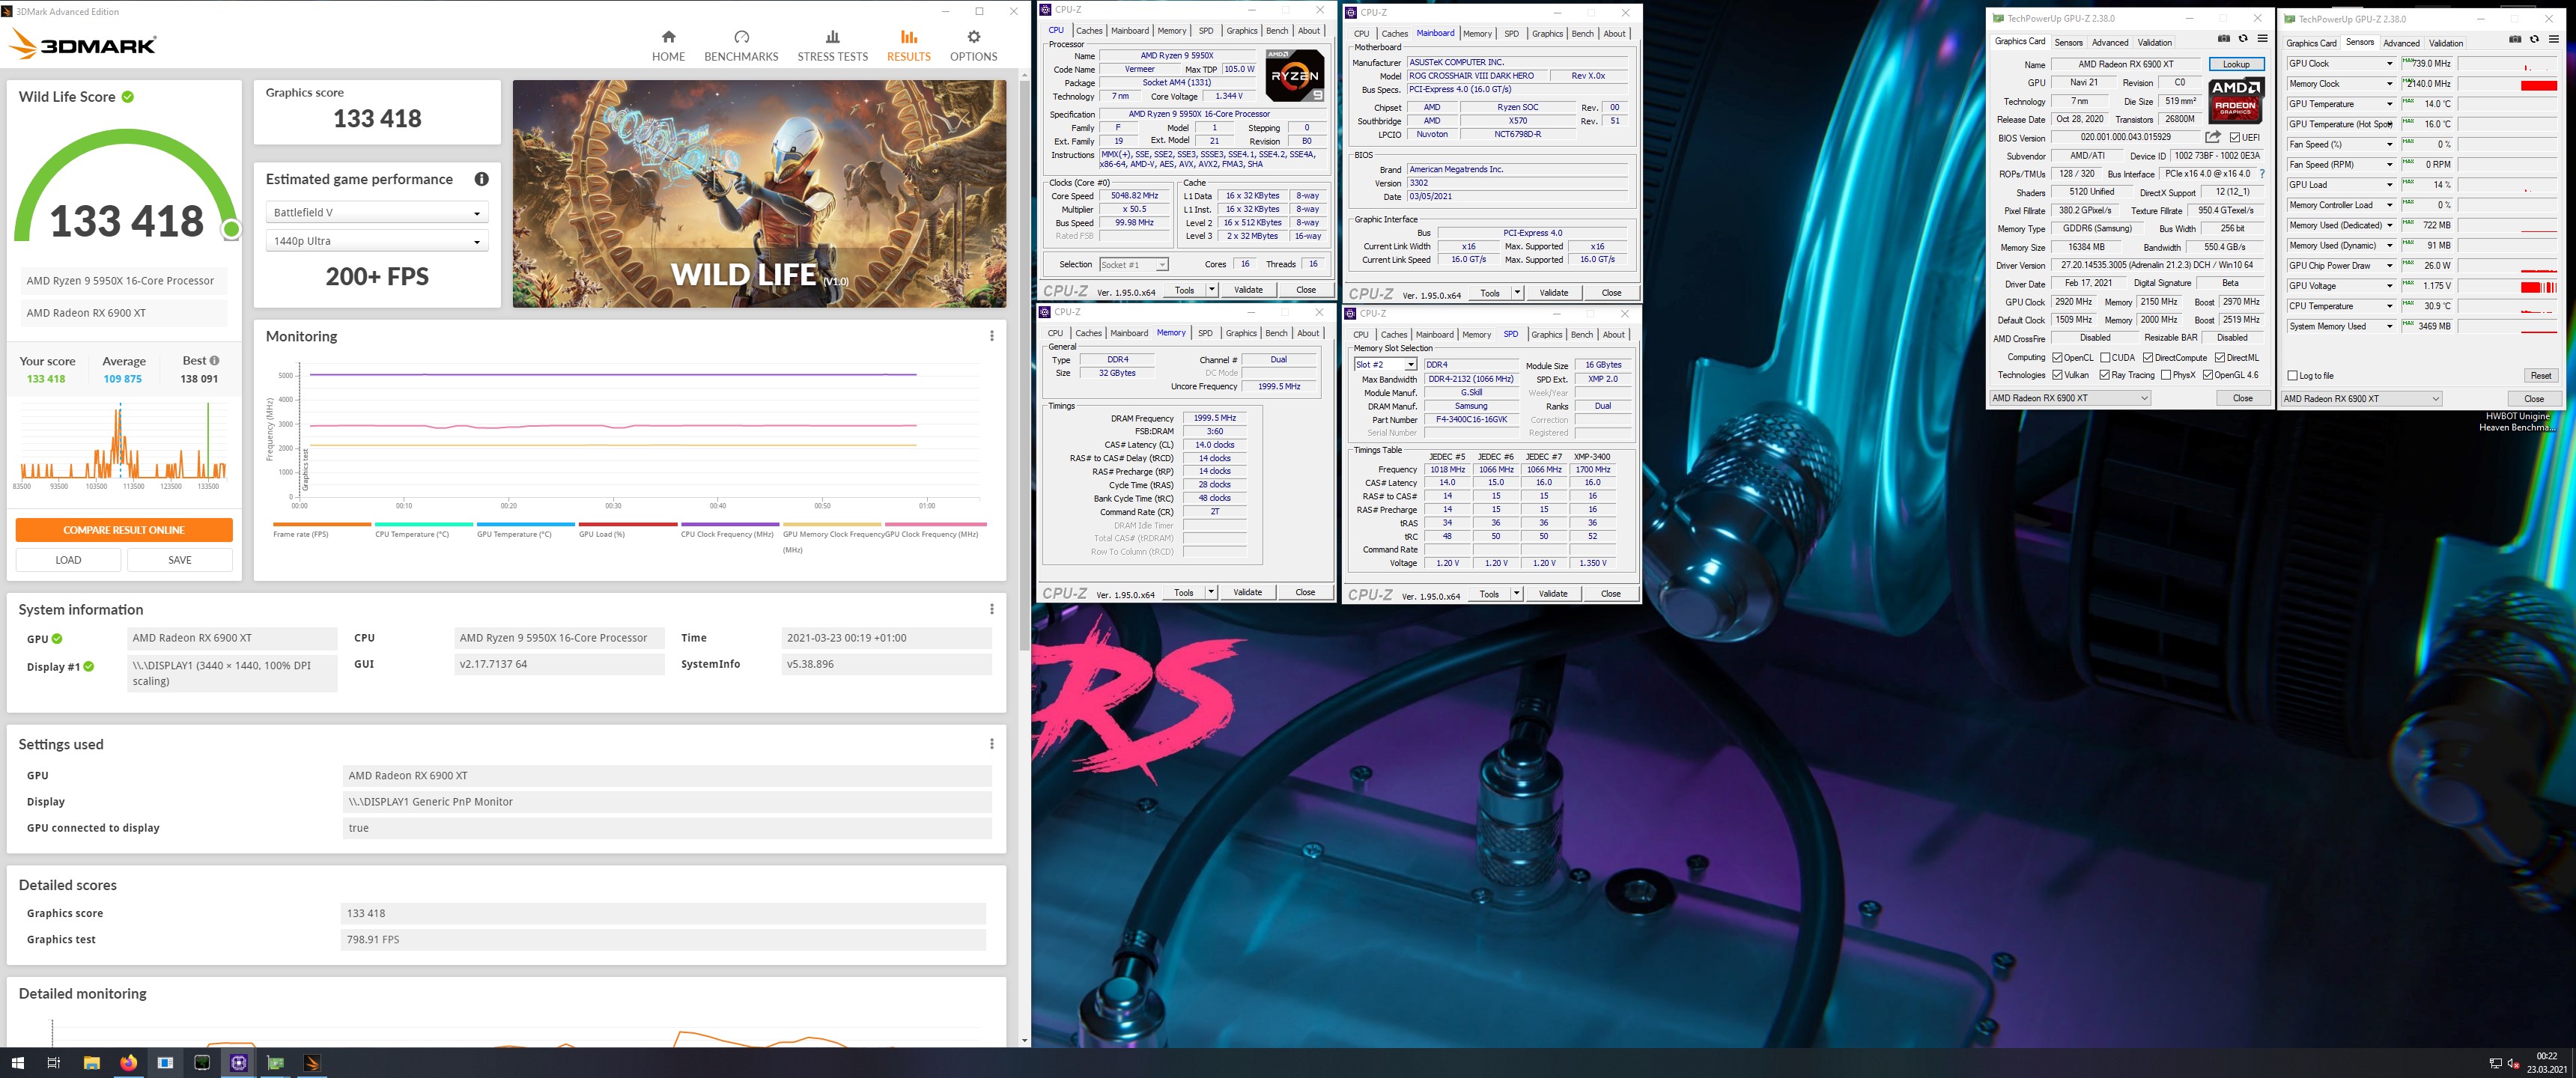Viewport: 2576px width, 1078px height.
Task: Switch to CPU-Z from the taskbar
Action: click(x=239, y=1063)
